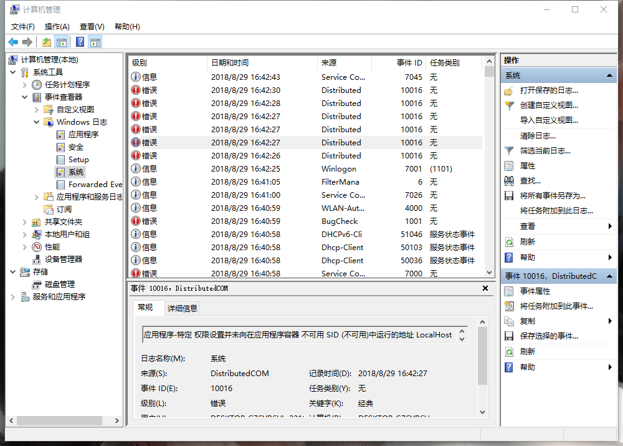Expand the 复制 submenu arrow
Viewport: 623px width, 446px height.
pyautogui.click(x=610, y=321)
